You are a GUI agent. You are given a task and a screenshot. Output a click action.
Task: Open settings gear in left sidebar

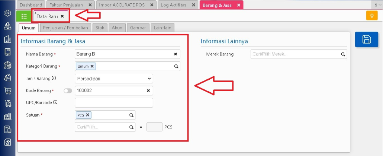(x=7, y=13)
